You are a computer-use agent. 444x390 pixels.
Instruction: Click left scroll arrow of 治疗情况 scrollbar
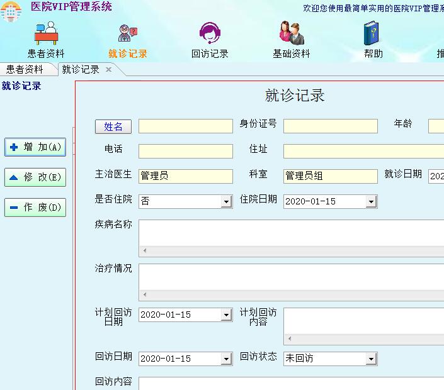pyautogui.click(x=145, y=294)
